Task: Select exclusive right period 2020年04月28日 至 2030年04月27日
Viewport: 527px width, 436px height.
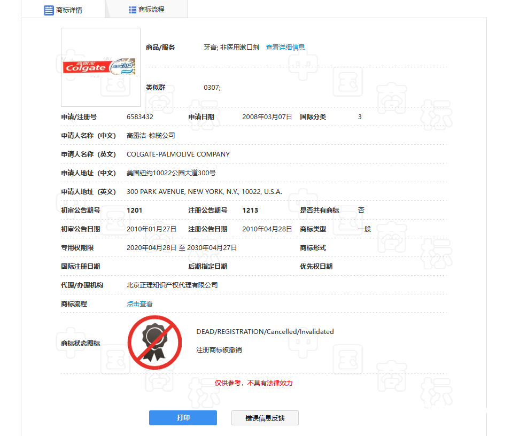Action: (182, 248)
